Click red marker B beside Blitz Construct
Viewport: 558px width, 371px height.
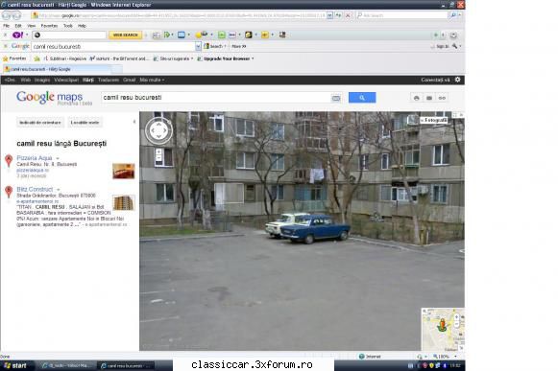point(9,192)
